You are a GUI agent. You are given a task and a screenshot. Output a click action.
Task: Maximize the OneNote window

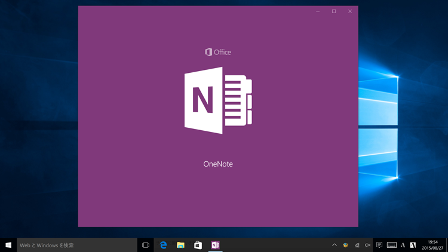(x=334, y=11)
